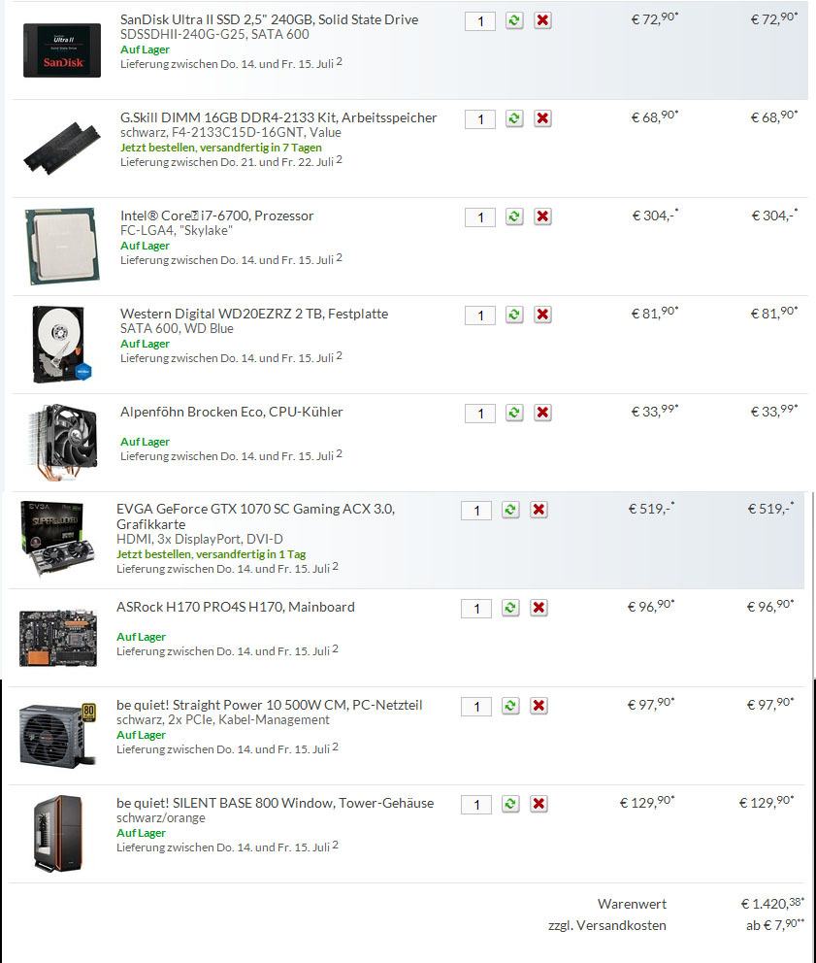Screen dimensions: 816x963
Task: Click quantity field for Intel Core i7-6700
Action: click(480, 217)
